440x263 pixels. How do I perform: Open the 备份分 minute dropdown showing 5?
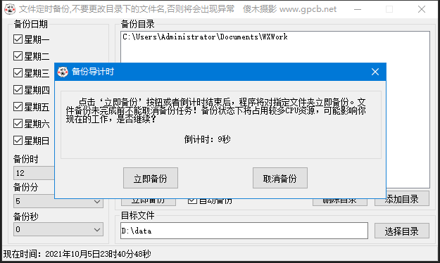pos(58,201)
